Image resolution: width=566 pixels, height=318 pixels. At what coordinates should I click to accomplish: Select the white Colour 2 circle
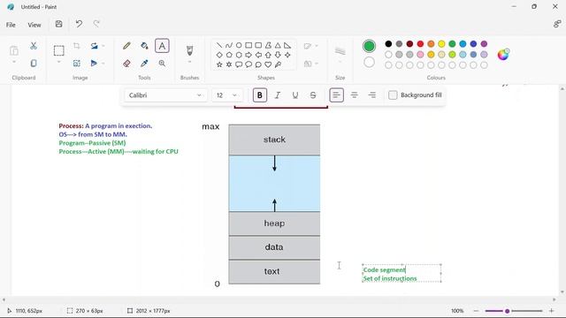(x=369, y=63)
